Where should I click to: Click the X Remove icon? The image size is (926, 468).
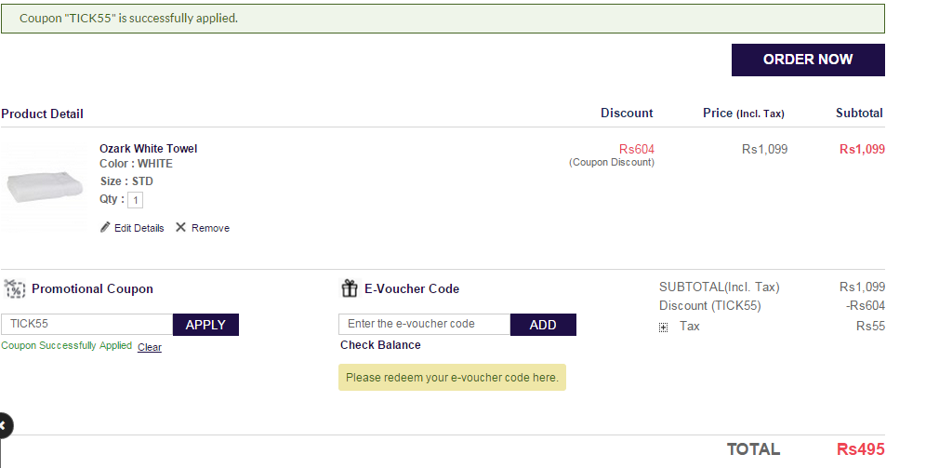[180, 227]
